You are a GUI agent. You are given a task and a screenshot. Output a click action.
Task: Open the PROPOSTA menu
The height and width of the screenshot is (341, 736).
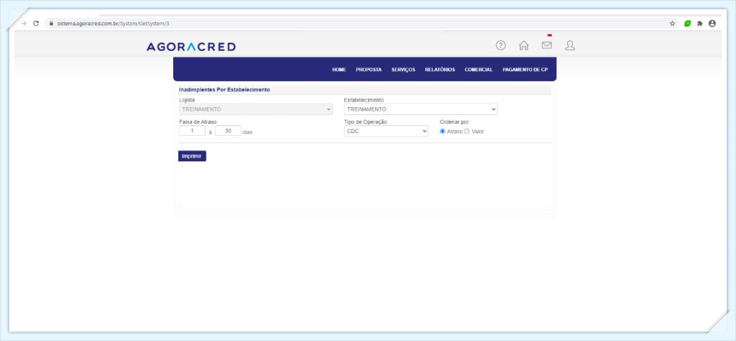pyautogui.click(x=369, y=70)
